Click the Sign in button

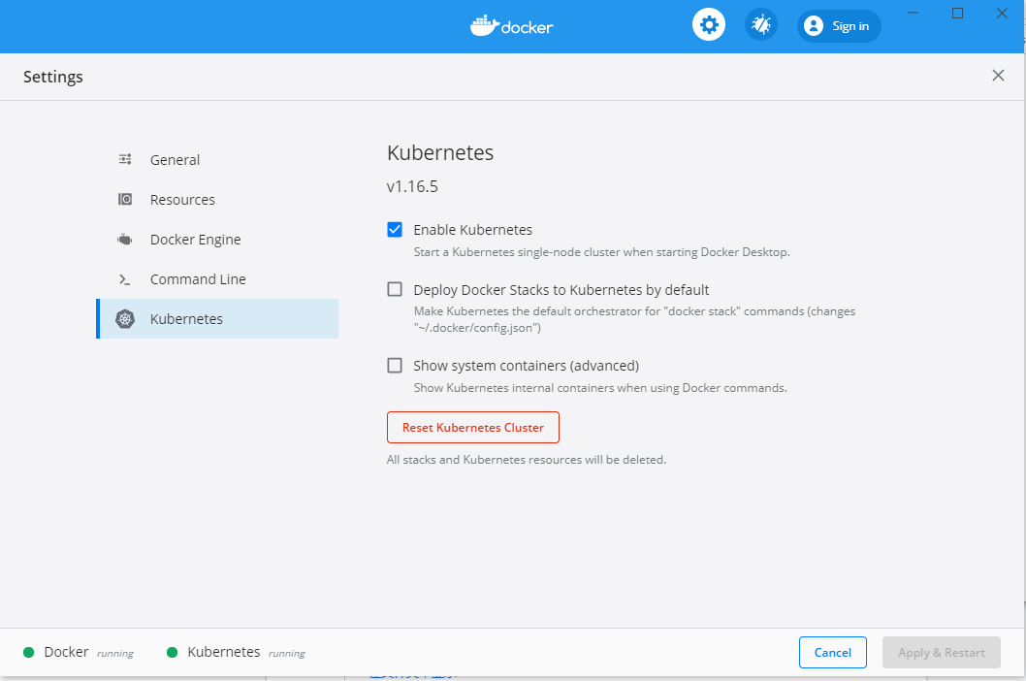click(x=839, y=26)
